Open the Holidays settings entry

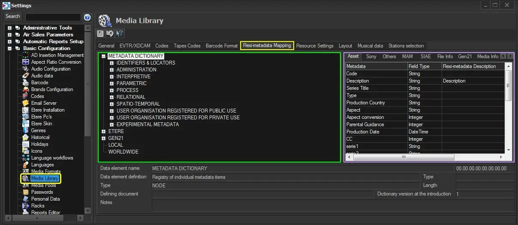pos(39,144)
